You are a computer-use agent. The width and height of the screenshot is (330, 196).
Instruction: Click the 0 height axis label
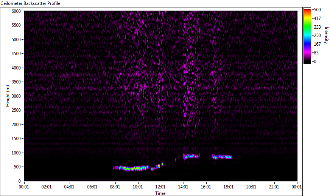(x=20, y=181)
